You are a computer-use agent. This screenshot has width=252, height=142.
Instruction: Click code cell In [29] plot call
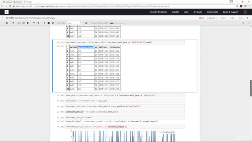(x=125, y=127)
